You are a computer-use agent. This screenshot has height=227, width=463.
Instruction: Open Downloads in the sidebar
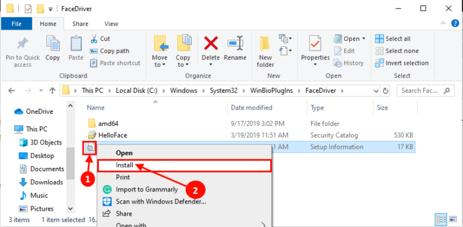pyautogui.click(x=41, y=182)
